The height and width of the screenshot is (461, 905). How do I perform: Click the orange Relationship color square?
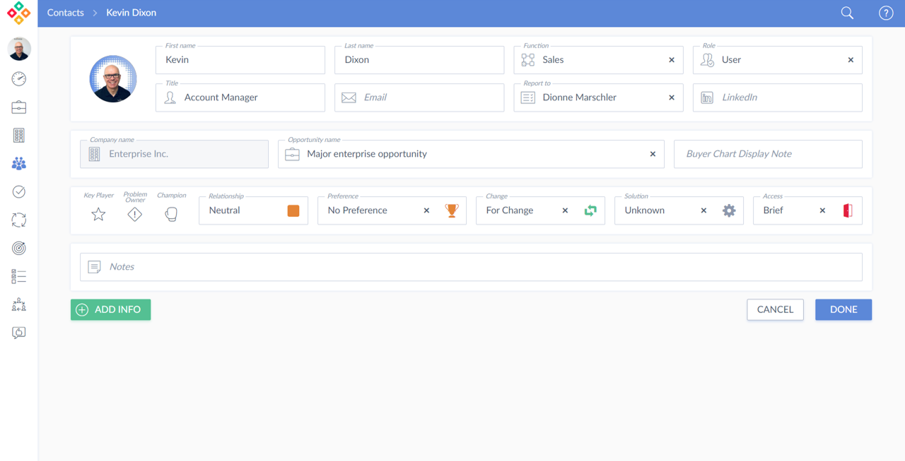(293, 210)
